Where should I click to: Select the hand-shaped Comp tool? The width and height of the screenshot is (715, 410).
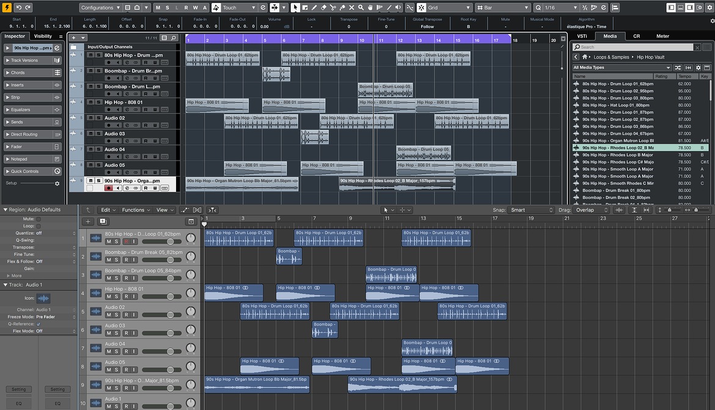370,8
